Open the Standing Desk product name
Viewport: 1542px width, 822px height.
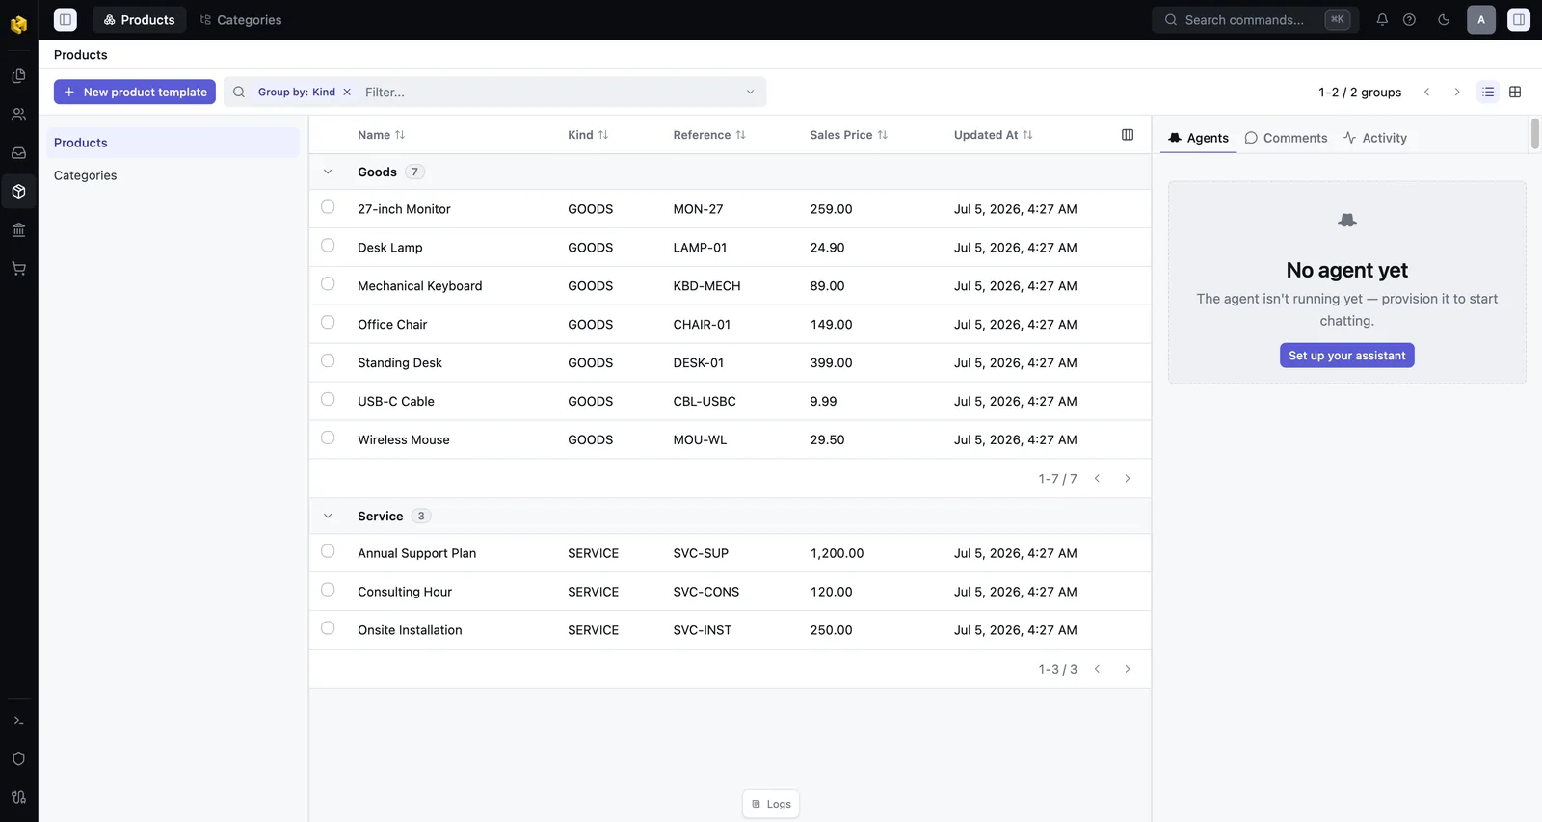[400, 363]
